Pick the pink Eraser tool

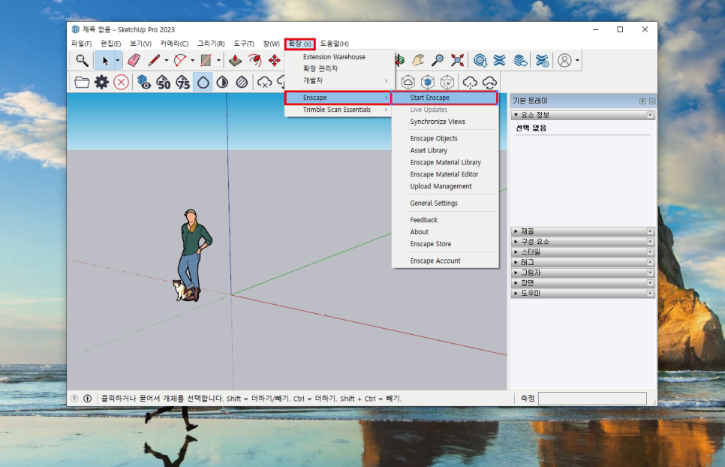click(x=134, y=61)
